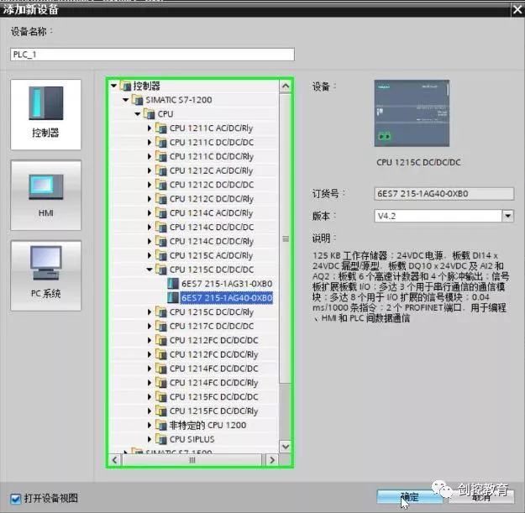
Task: Click the folder icon beside 控制器 root
Action: pos(125,86)
